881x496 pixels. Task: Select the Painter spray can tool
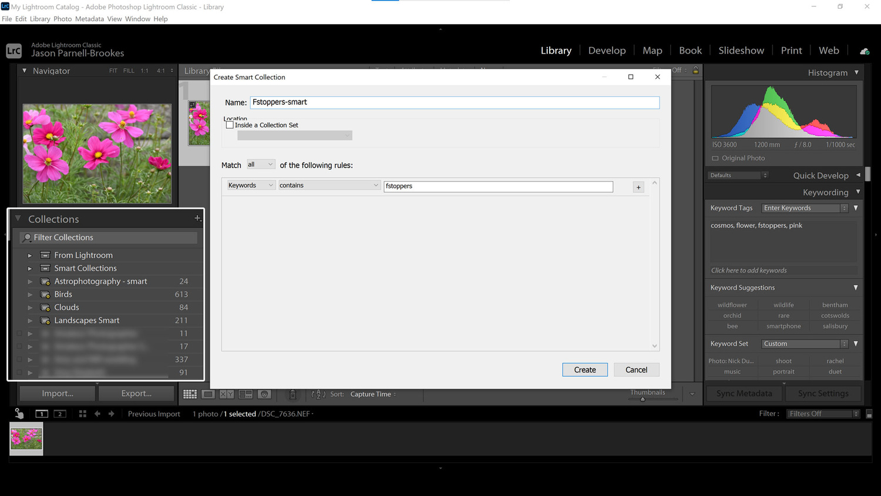pyautogui.click(x=292, y=394)
